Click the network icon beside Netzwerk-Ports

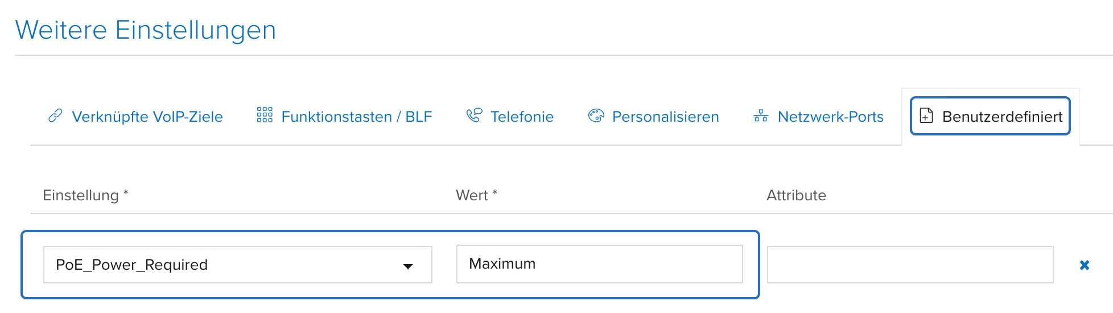click(761, 116)
